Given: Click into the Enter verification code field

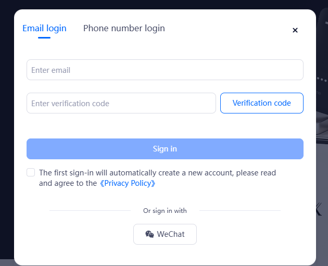Looking at the screenshot, I should pyautogui.click(x=121, y=103).
